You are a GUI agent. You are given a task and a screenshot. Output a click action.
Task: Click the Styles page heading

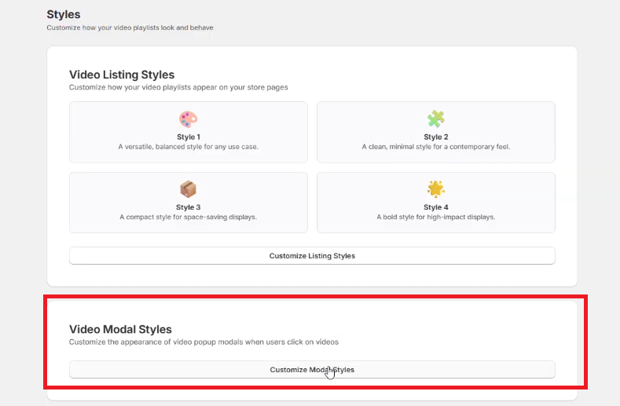pos(64,14)
